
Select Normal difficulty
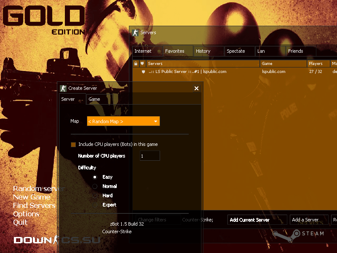tap(95, 186)
